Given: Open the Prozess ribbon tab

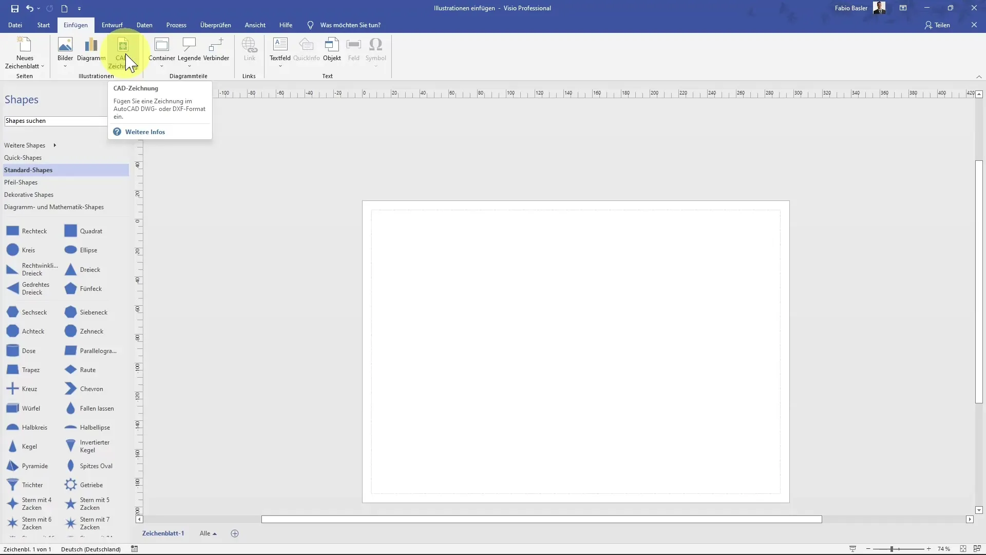Looking at the screenshot, I should tap(176, 25).
